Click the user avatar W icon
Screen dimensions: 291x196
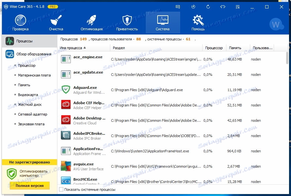pyautogui.click(x=276, y=24)
